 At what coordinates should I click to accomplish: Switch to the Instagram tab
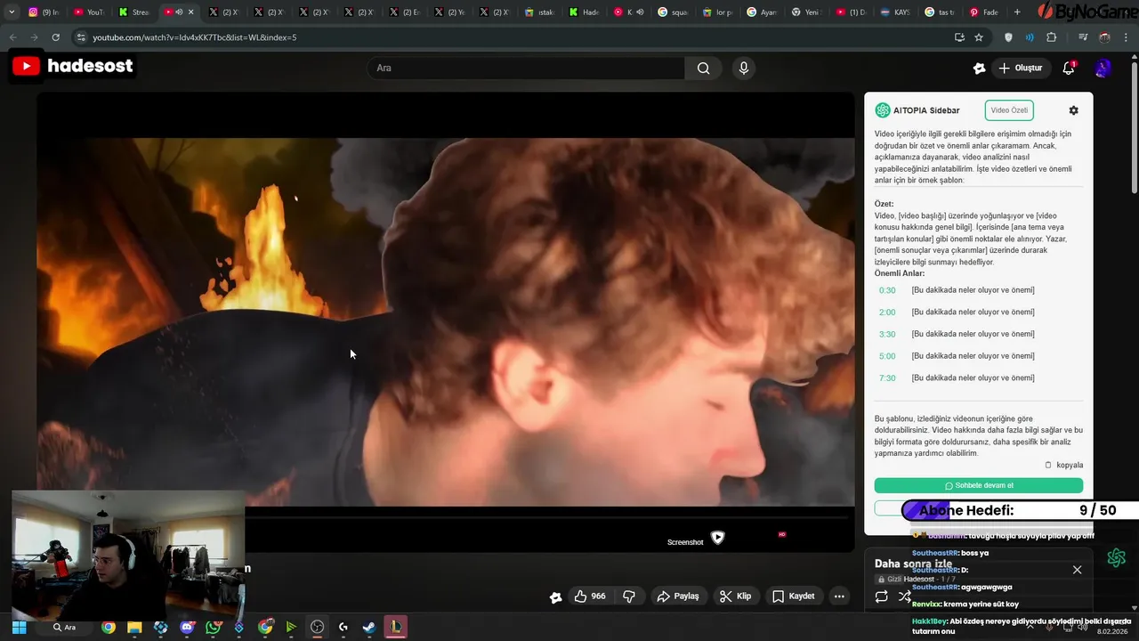(44, 12)
